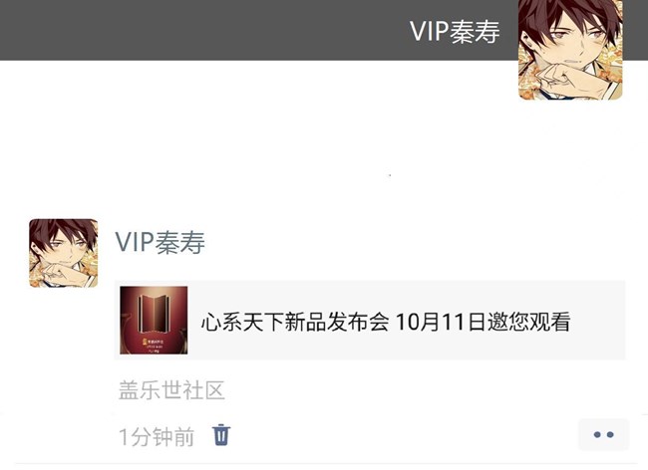Click the 10月11日邀您观看 text in the card
The image size is (648, 470).
pyautogui.click(x=484, y=322)
